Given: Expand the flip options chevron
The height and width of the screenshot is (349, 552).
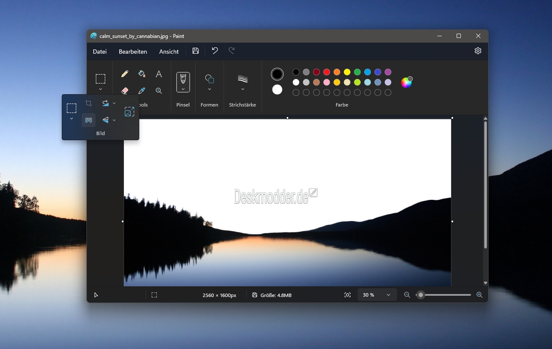Looking at the screenshot, I should [x=114, y=120].
